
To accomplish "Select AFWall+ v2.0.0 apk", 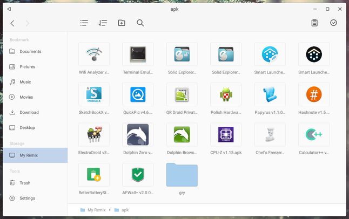I will point(138,175).
